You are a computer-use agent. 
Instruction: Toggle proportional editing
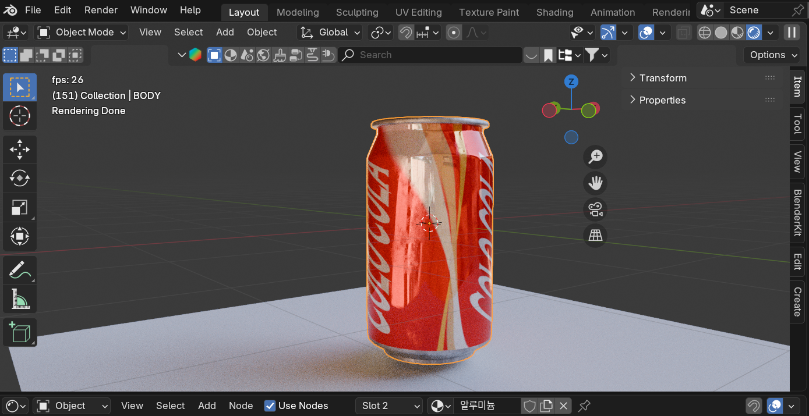point(454,33)
